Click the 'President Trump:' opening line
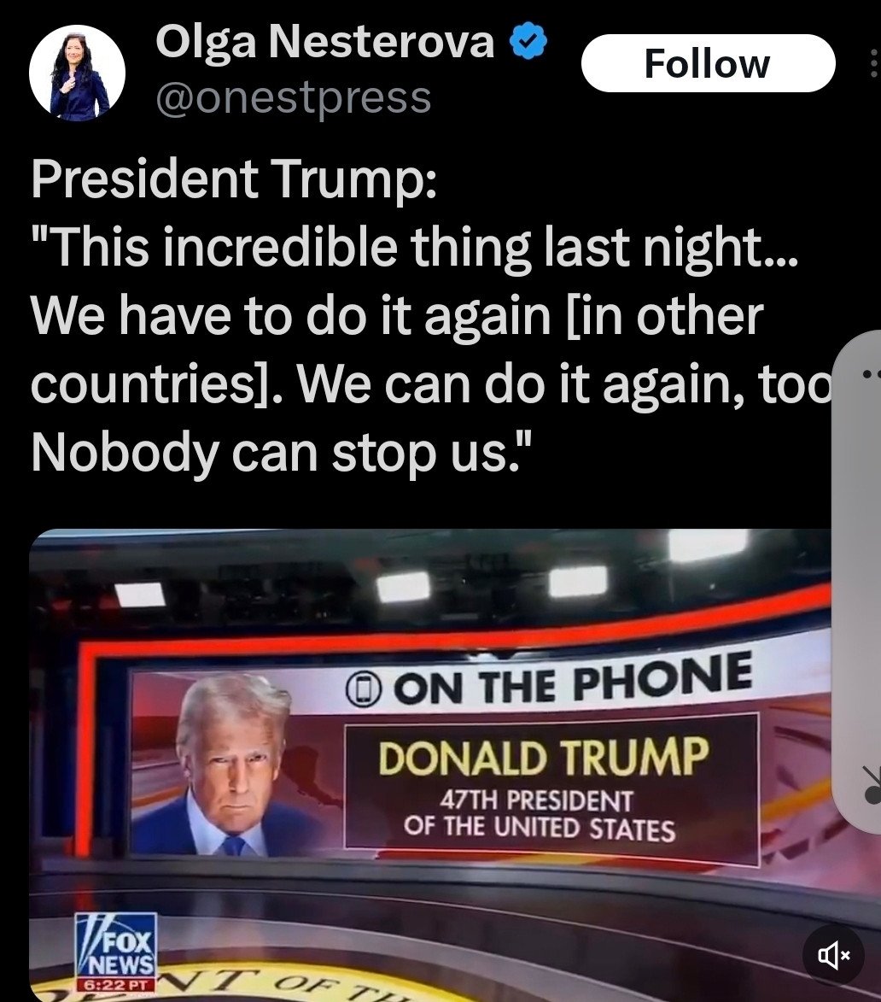Viewport: 881px width, 1002px height. [x=234, y=179]
